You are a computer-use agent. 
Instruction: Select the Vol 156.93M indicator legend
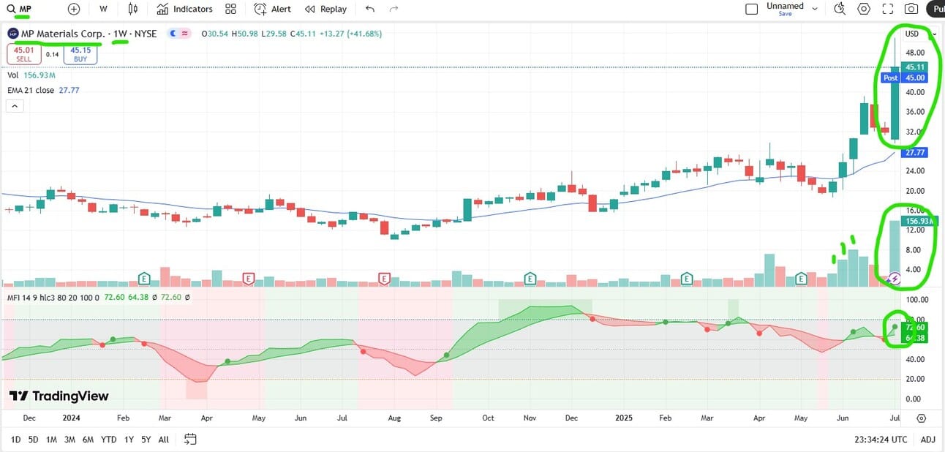click(31, 75)
